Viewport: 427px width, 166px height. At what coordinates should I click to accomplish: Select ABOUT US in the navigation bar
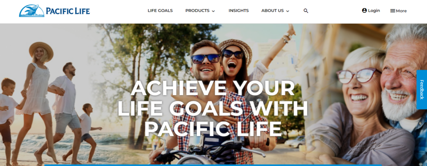pos(272,10)
